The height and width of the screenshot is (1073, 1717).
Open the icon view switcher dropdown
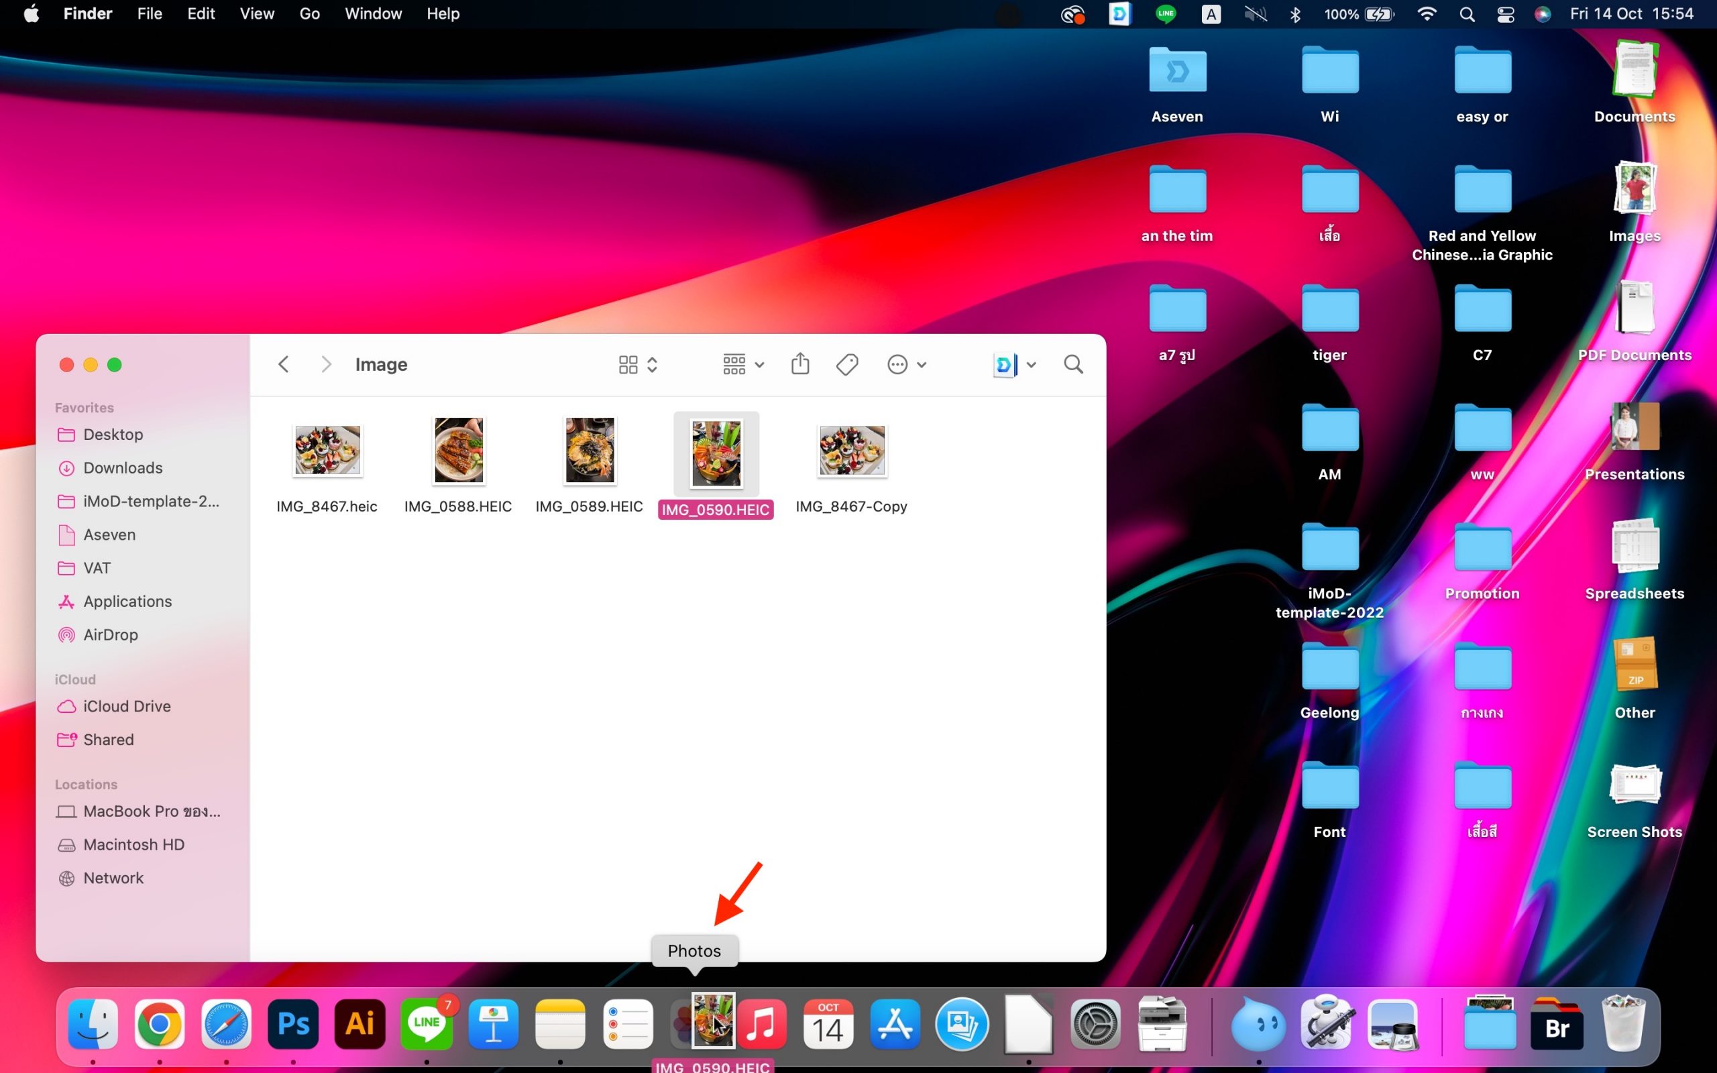click(x=637, y=364)
